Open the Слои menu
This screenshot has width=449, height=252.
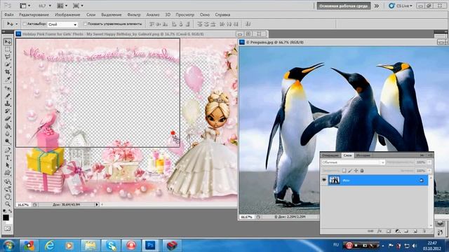(91, 15)
